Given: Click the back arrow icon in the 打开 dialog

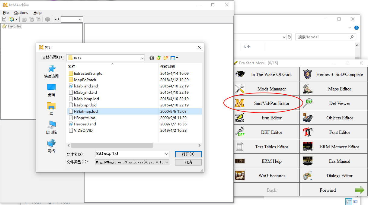Looking at the screenshot, I should 152,58.
